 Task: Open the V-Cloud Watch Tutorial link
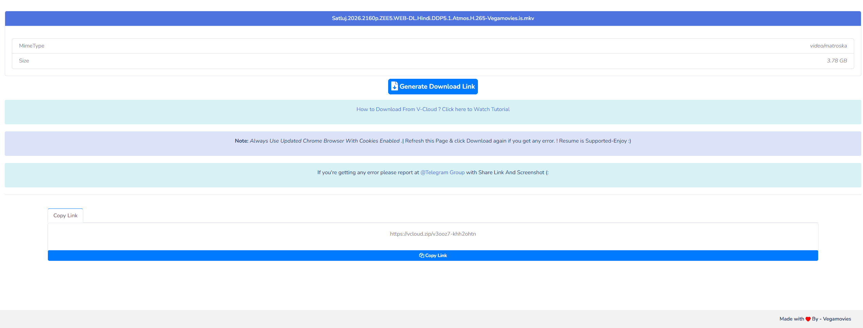click(x=433, y=109)
